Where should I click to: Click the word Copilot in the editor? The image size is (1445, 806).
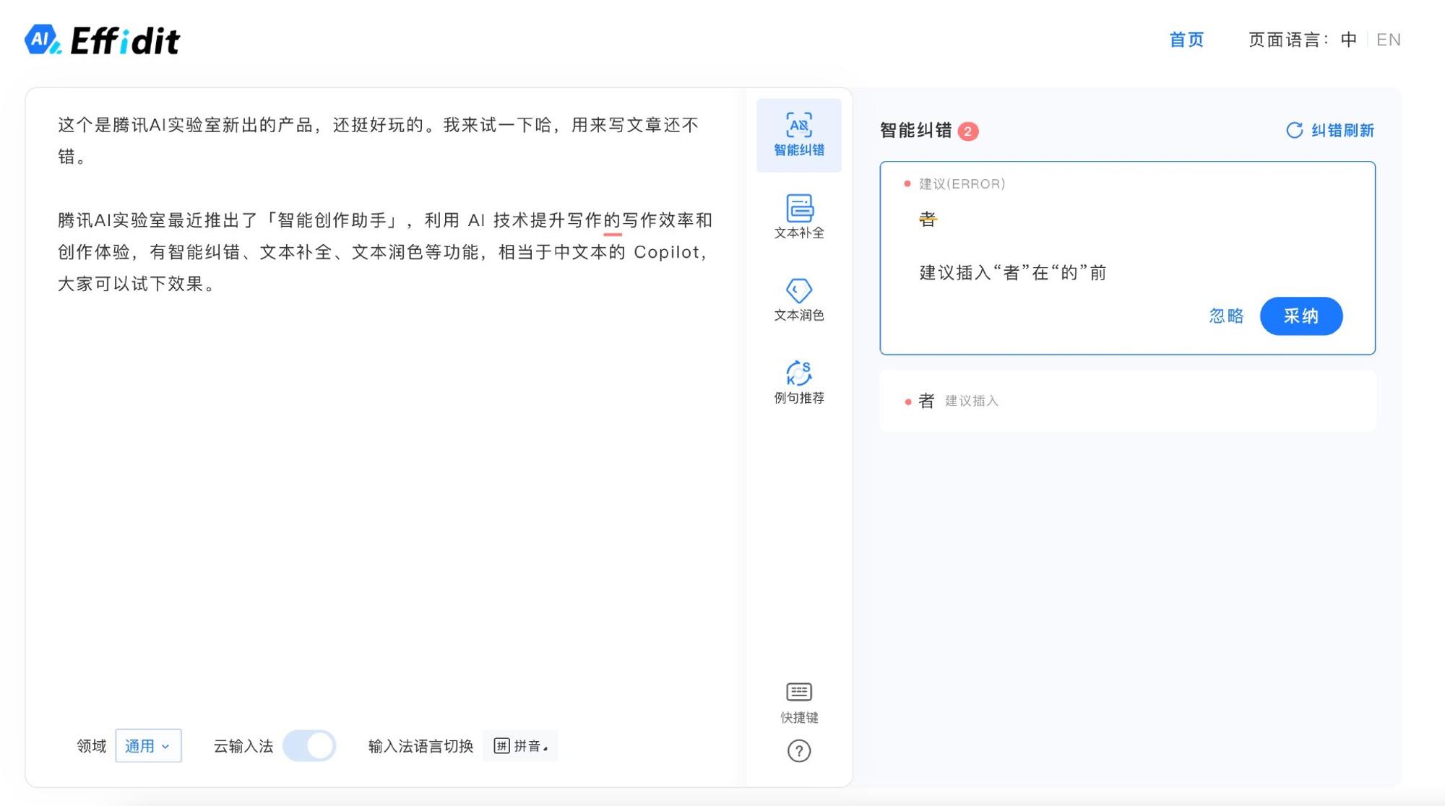pos(666,252)
